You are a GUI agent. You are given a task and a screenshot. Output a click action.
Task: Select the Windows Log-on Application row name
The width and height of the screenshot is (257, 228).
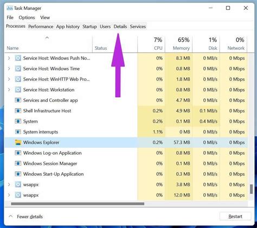click(52, 153)
